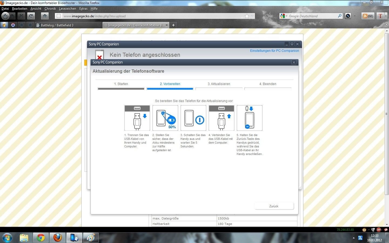
Task: Open dropdown arrow beside red T button
Action: [x=386, y=16]
